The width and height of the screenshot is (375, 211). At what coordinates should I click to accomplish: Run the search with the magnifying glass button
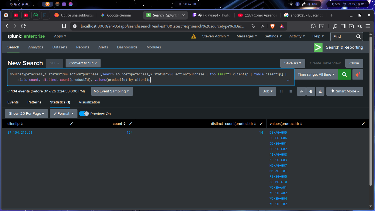click(344, 74)
